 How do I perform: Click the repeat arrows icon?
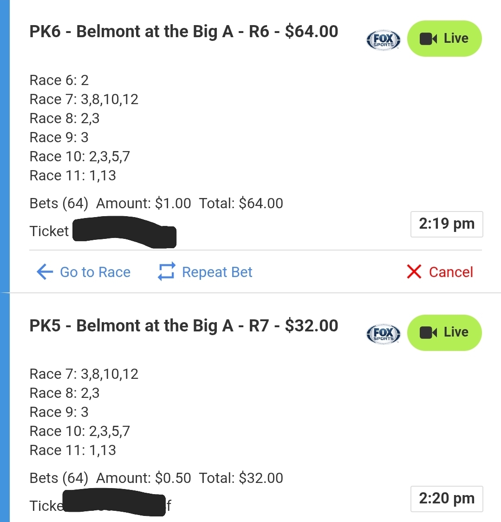(167, 272)
